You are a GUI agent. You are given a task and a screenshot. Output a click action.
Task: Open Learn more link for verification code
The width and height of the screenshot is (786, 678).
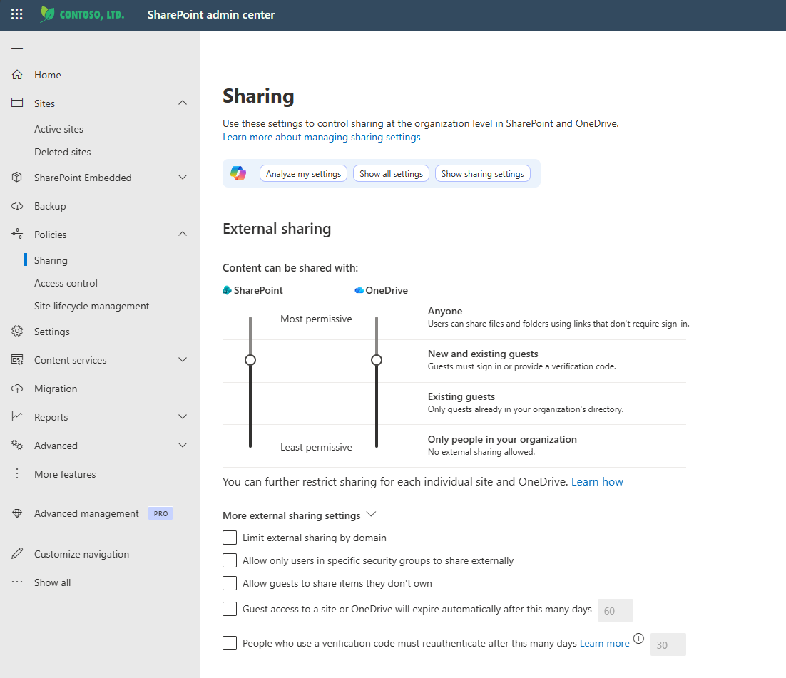(x=605, y=644)
